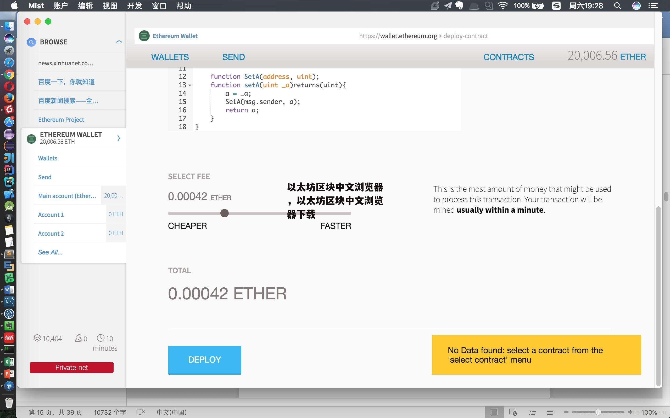Open the 开发 menu
Screen dimensions: 670x418
tap(135, 5)
